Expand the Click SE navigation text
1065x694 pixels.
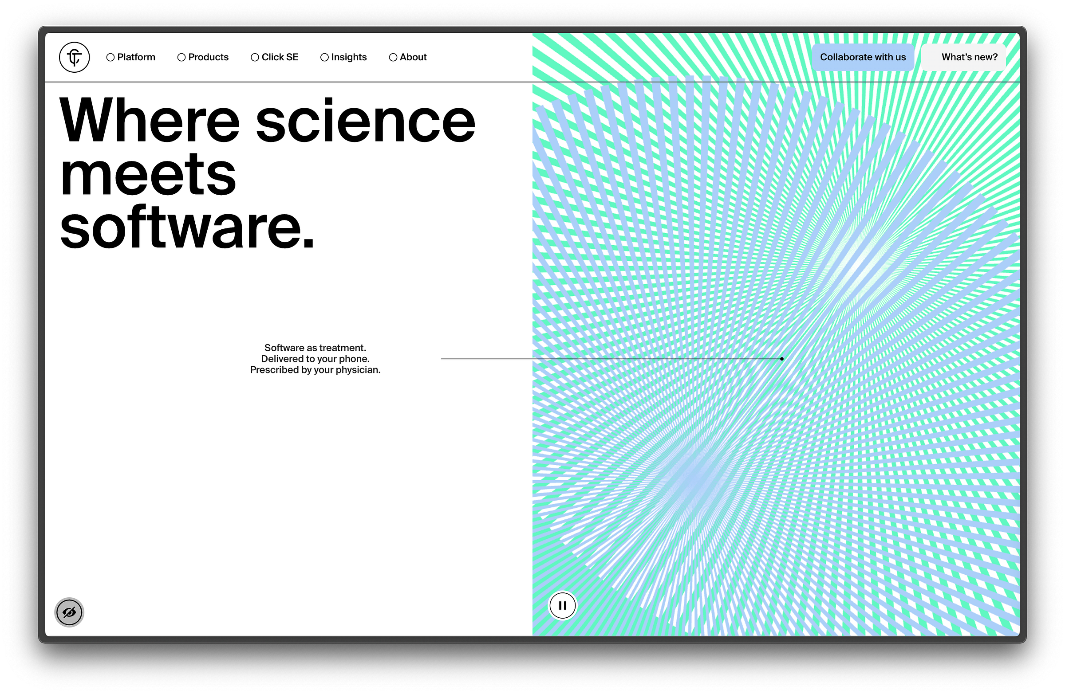pyautogui.click(x=280, y=57)
